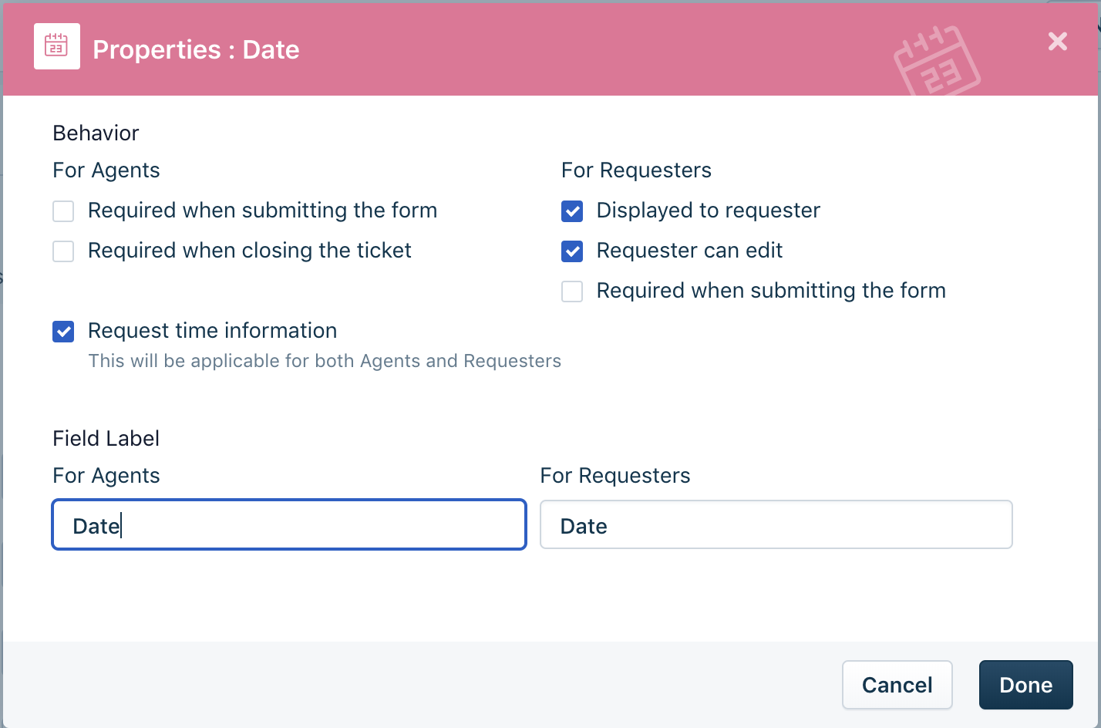The width and height of the screenshot is (1101, 728).
Task: Enable requesters' 'Required when submitting the form' checkbox
Action: (572, 292)
